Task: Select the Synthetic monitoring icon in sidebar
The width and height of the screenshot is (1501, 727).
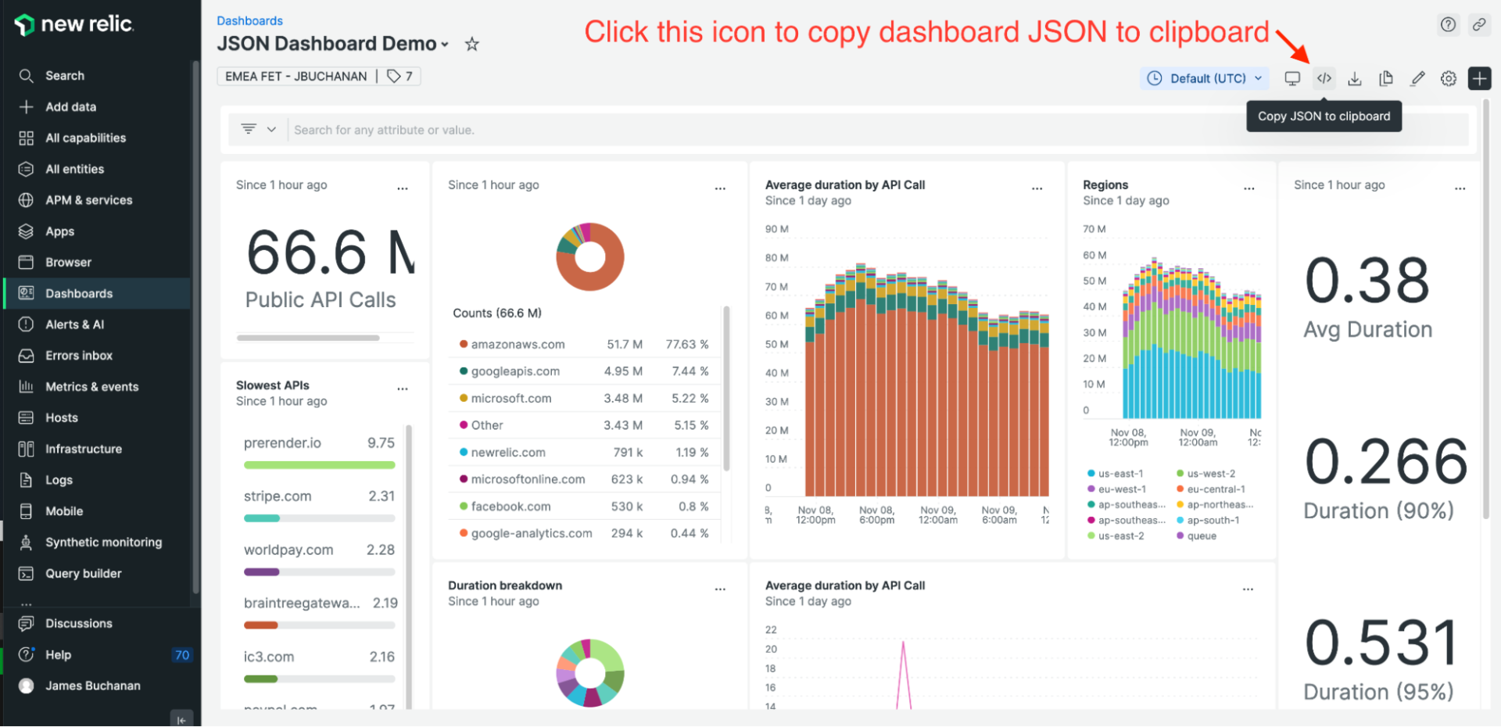Action: tap(26, 542)
